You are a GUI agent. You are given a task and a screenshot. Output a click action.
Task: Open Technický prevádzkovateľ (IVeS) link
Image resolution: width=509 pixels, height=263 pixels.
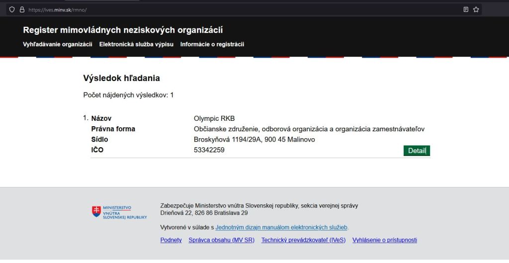(303, 240)
